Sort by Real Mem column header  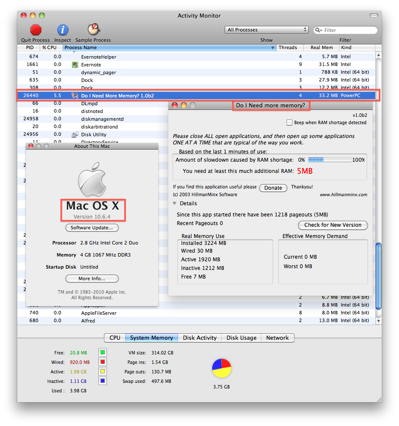[321, 47]
